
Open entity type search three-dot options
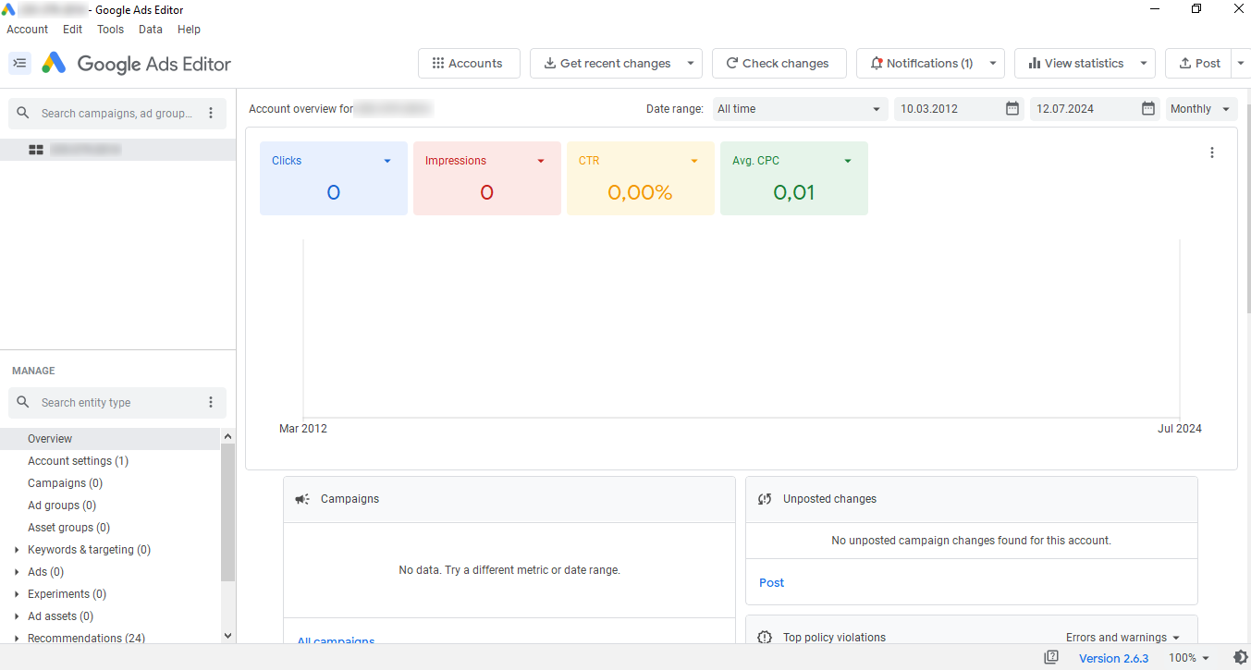[211, 402]
